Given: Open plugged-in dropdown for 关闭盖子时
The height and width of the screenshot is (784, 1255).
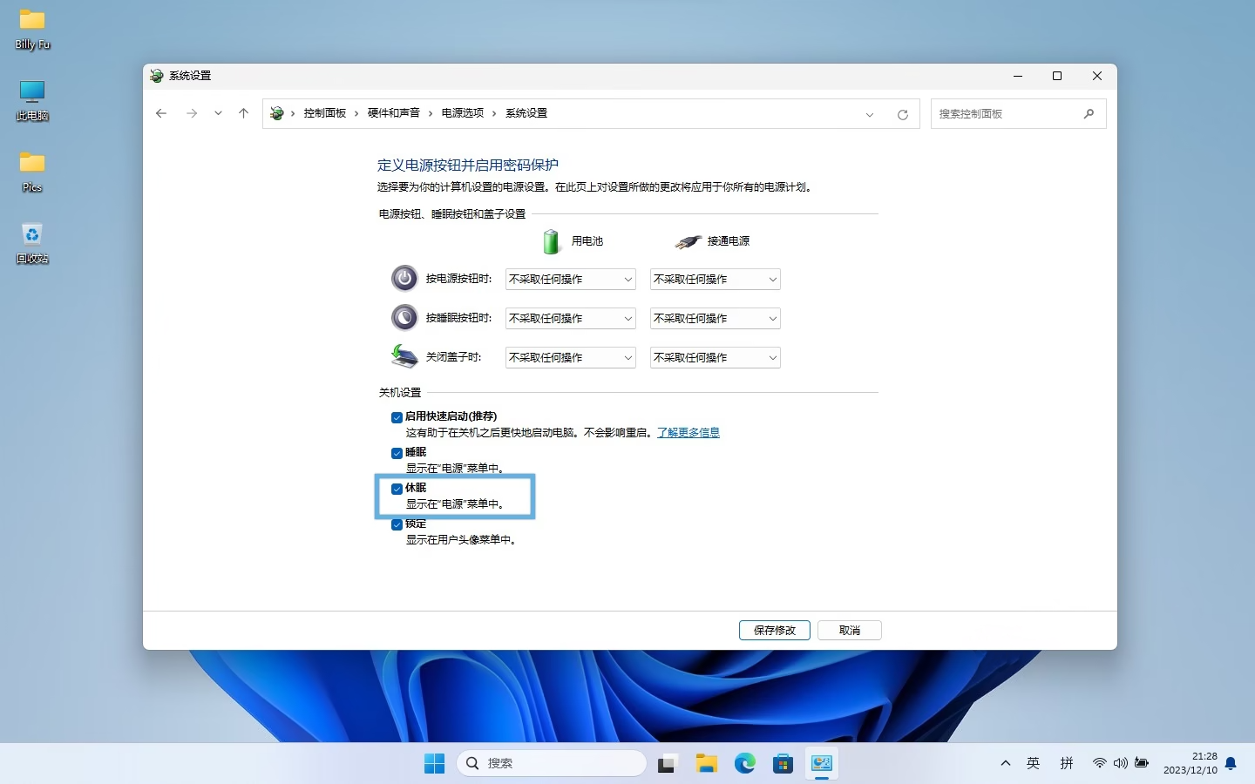Looking at the screenshot, I should [x=715, y=358].
